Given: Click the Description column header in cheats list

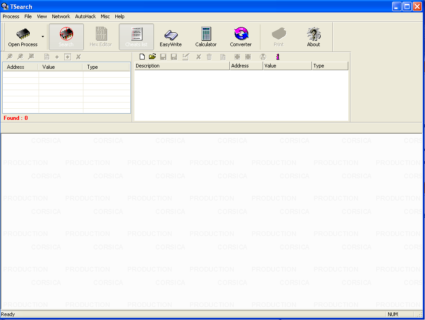Looking at the screenshot, I should tap(182, 66).
